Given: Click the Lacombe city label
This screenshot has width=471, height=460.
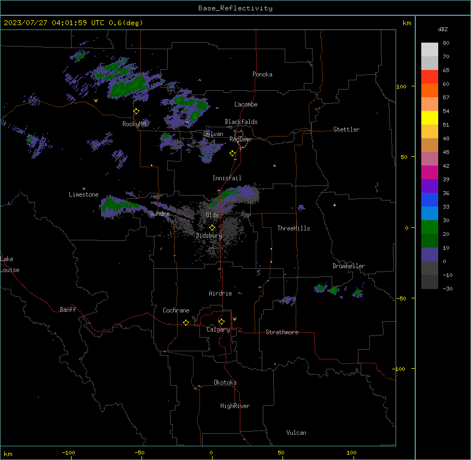Looking at the screenshot, I should point(246,104).
